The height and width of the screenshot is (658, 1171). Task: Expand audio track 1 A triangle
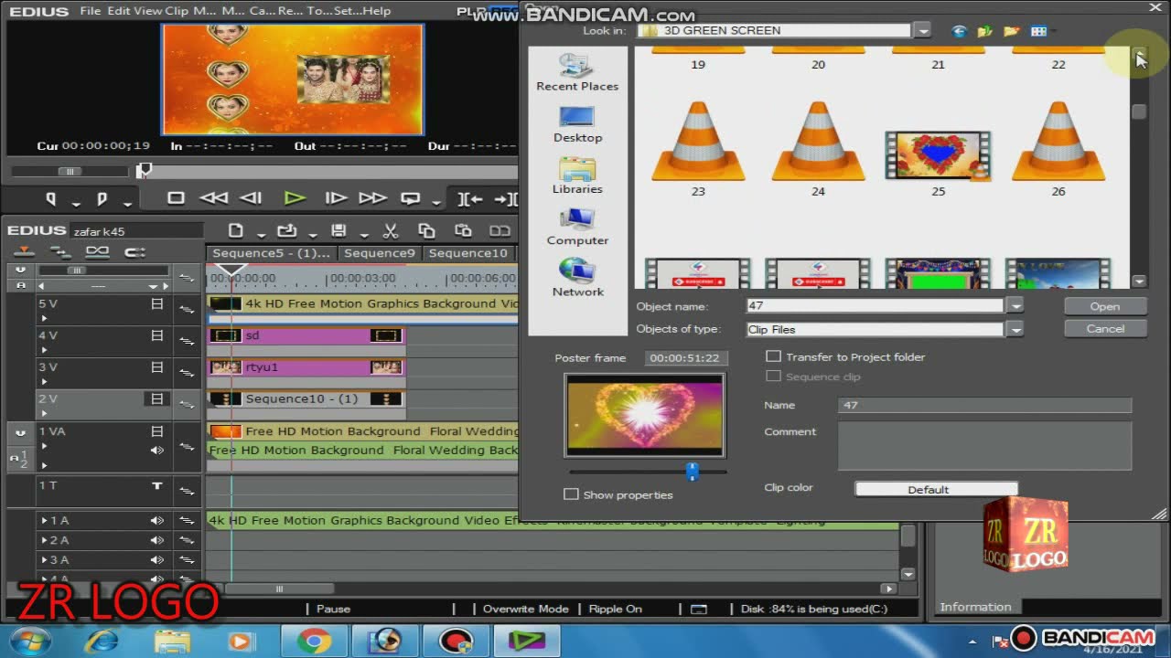tap(44, 520)
